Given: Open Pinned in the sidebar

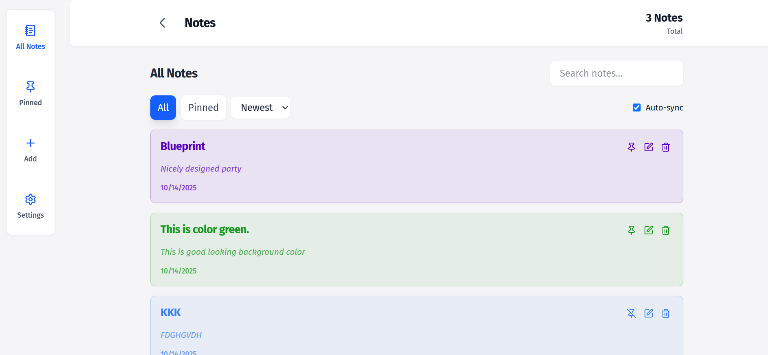Looking at the screenshot, I should coord(31,93).
